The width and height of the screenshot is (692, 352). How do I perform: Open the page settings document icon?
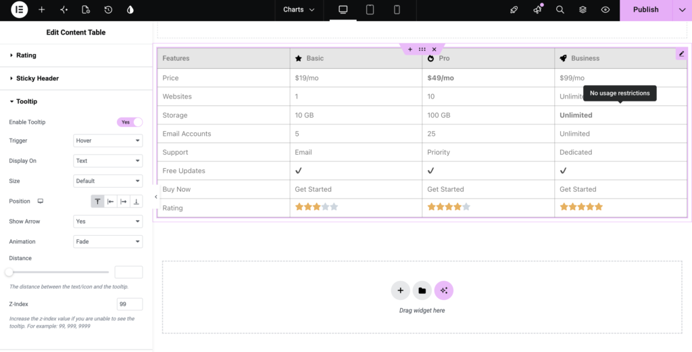point(86,9)
